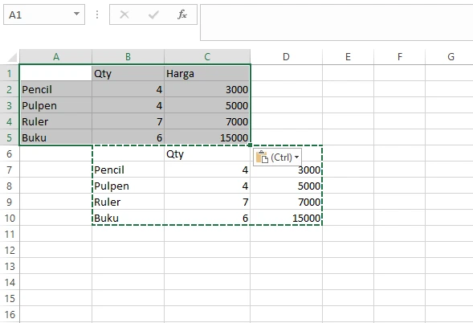Select row 2 header
This screenshot has height=323, width=473.
10,89
